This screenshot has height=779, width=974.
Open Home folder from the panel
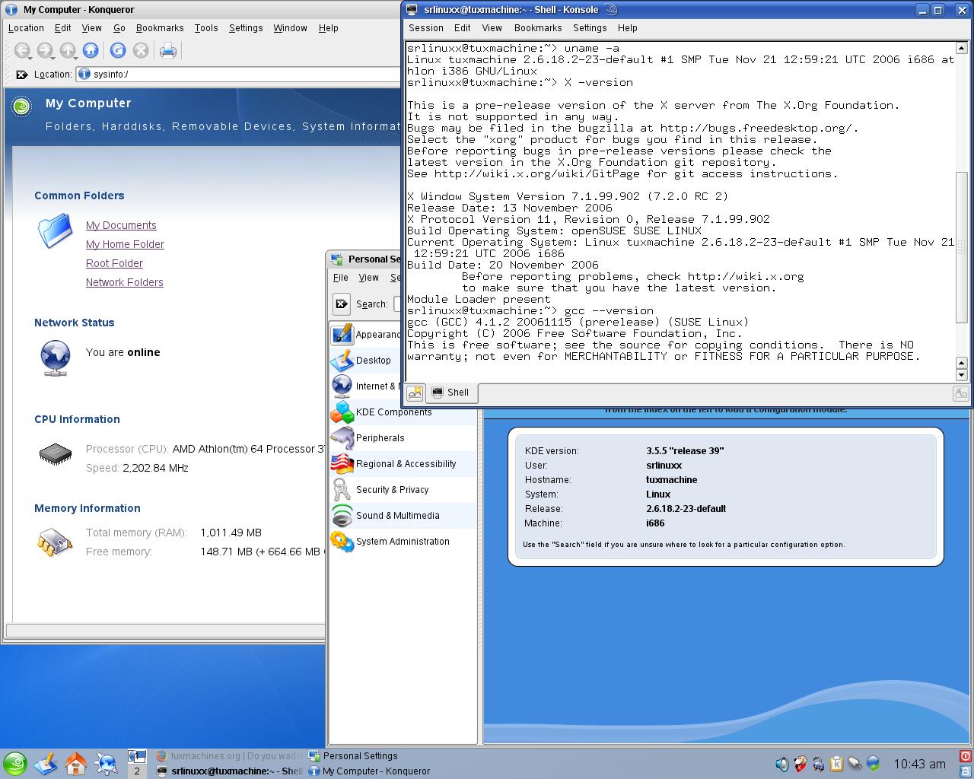(x=76, y=764)
